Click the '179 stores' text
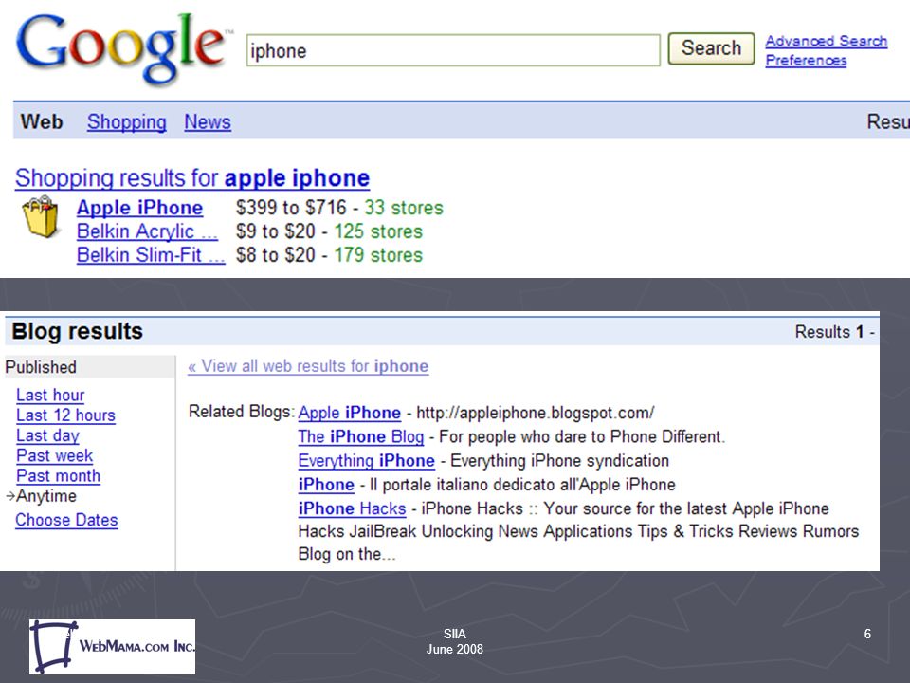The width and height of the screenshot is (910, 683). coord(378,255)
